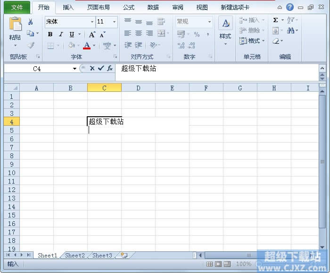The height and width of the screenshot is (273, 330).
Task: Click the AutoSum sigma icon
Action: coord(276,20)
